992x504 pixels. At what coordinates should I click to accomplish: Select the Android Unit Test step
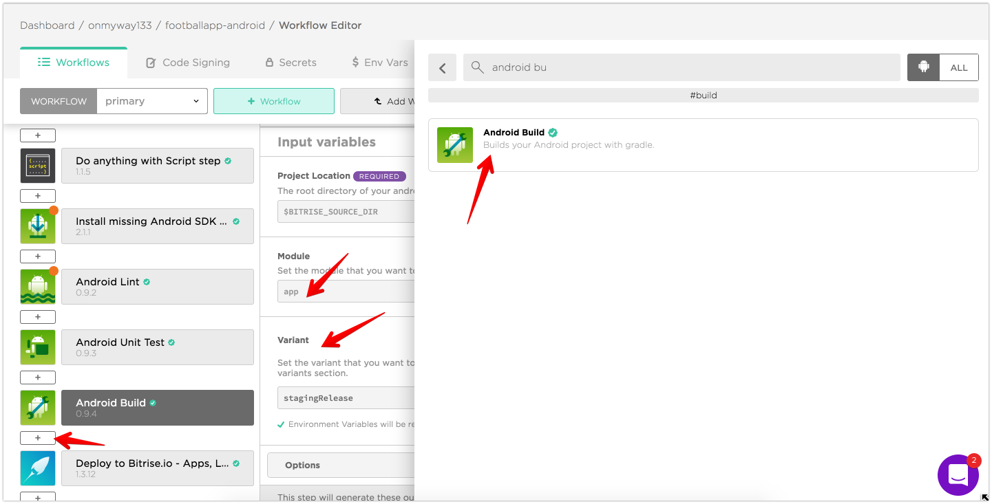click(x=158, y=347)
